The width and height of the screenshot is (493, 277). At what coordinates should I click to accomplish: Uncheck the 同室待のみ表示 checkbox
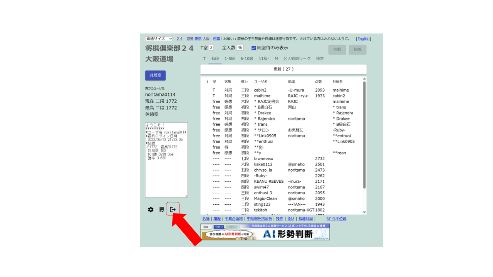tap(254, 48)
